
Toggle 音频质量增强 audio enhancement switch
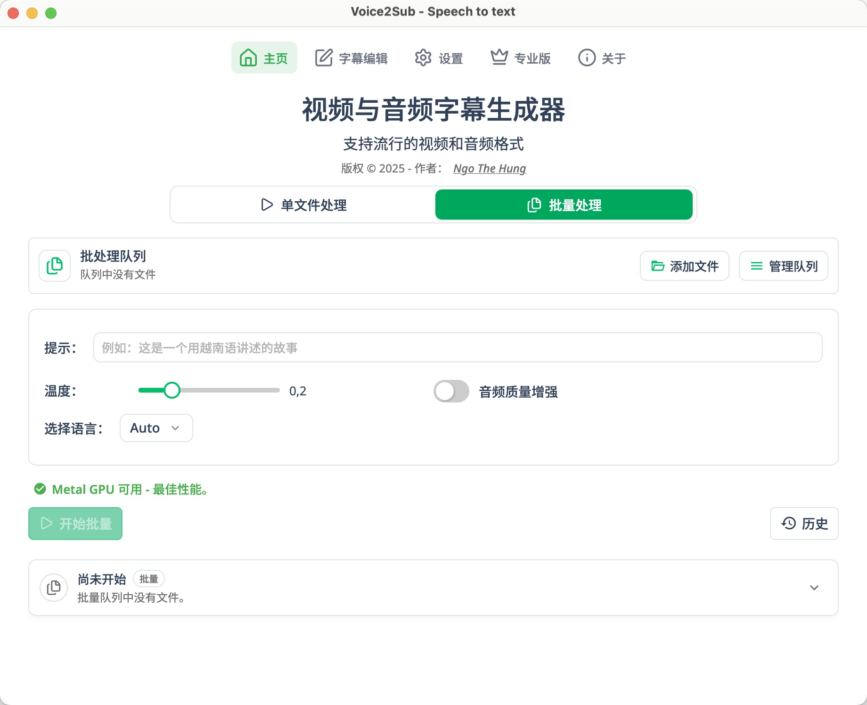point(451,391)
